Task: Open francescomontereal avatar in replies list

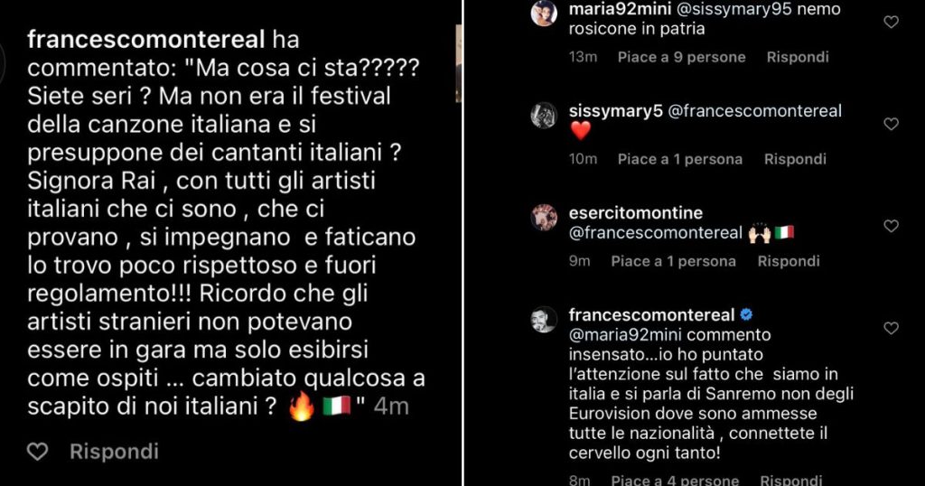Action: pos(543,320)
